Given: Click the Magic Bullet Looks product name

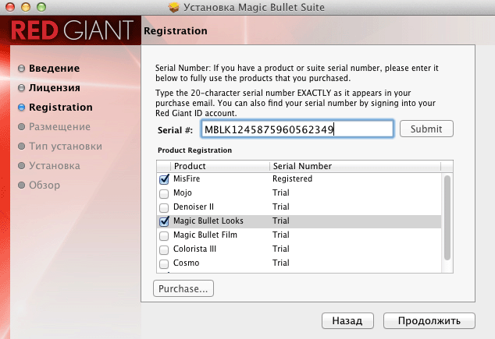Looking at the screenshot, I should coord(208,221).
